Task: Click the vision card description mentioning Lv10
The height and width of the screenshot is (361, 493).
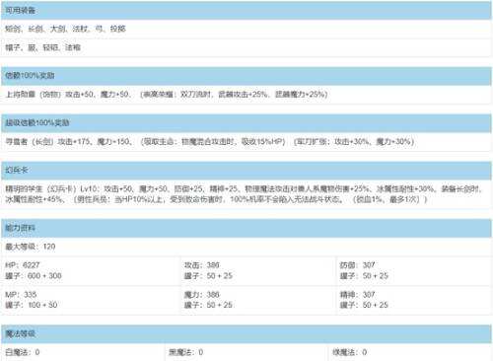Action: (x=246, y=194)
